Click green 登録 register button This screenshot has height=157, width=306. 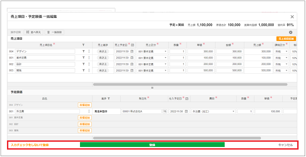[152, 145]
